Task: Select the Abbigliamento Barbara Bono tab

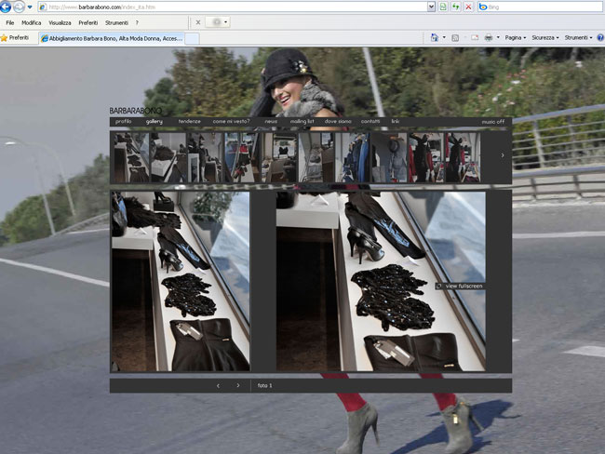Action: [112, 38]
